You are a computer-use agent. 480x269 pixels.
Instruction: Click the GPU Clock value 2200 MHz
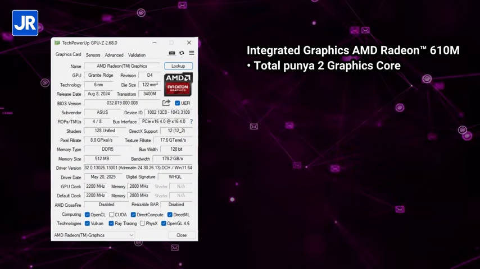coord(95,186)
